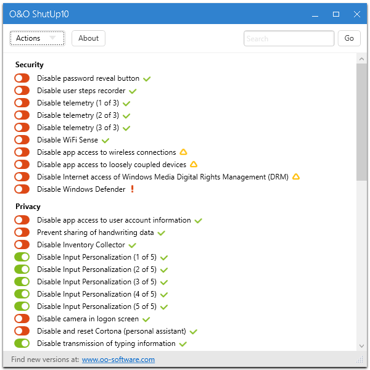This screenshot has height=370, width=370.
Task: Open the Actions dropdown menu
Action: pos(36,38)
